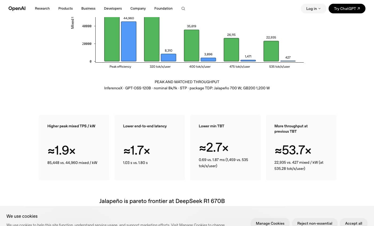Click the green bar labeled 35,619
Viewport: 374px width, 226px height.
192,45
